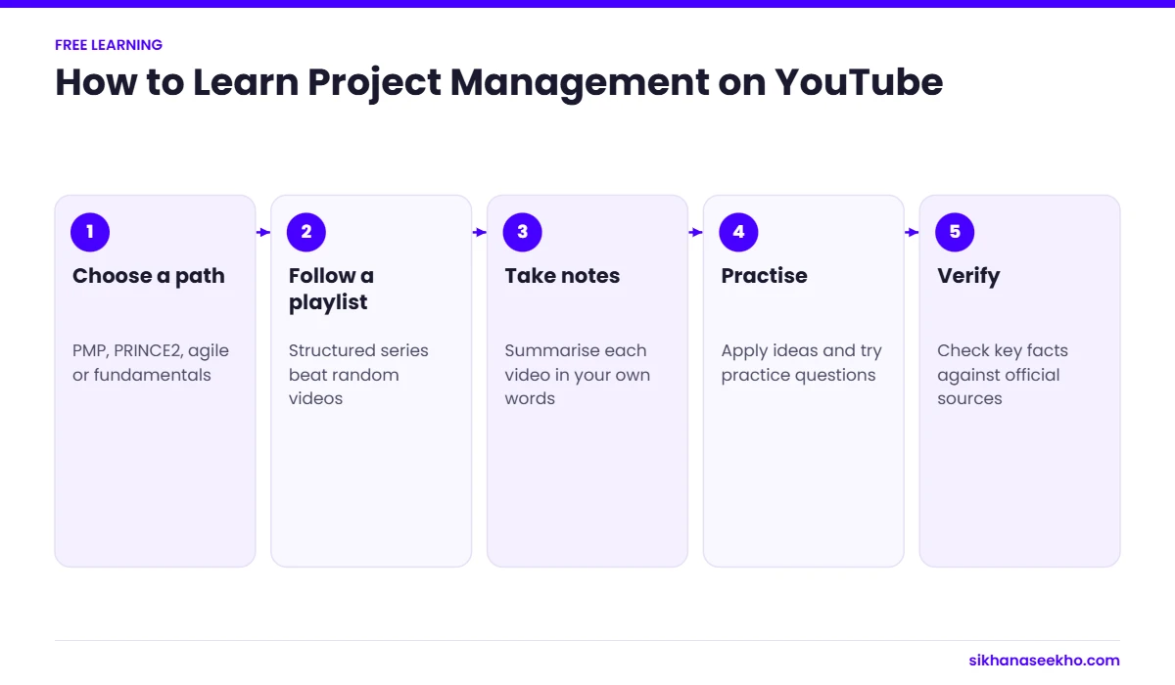Click "Structured series beat random videos" text

coord(358,374)
